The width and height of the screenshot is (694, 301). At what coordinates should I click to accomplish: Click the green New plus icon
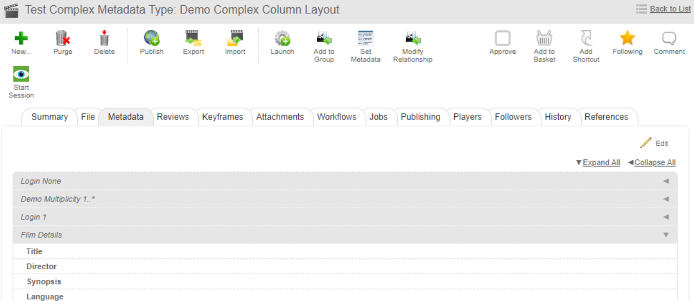(x=21, y=39)
